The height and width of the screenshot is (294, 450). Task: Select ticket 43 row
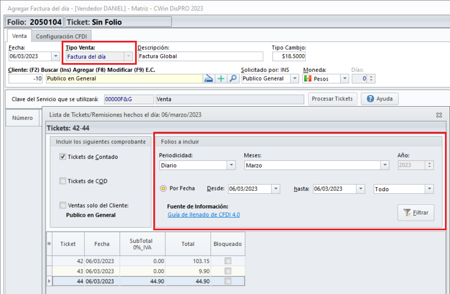pyautogui.click(x=146, y=271)
